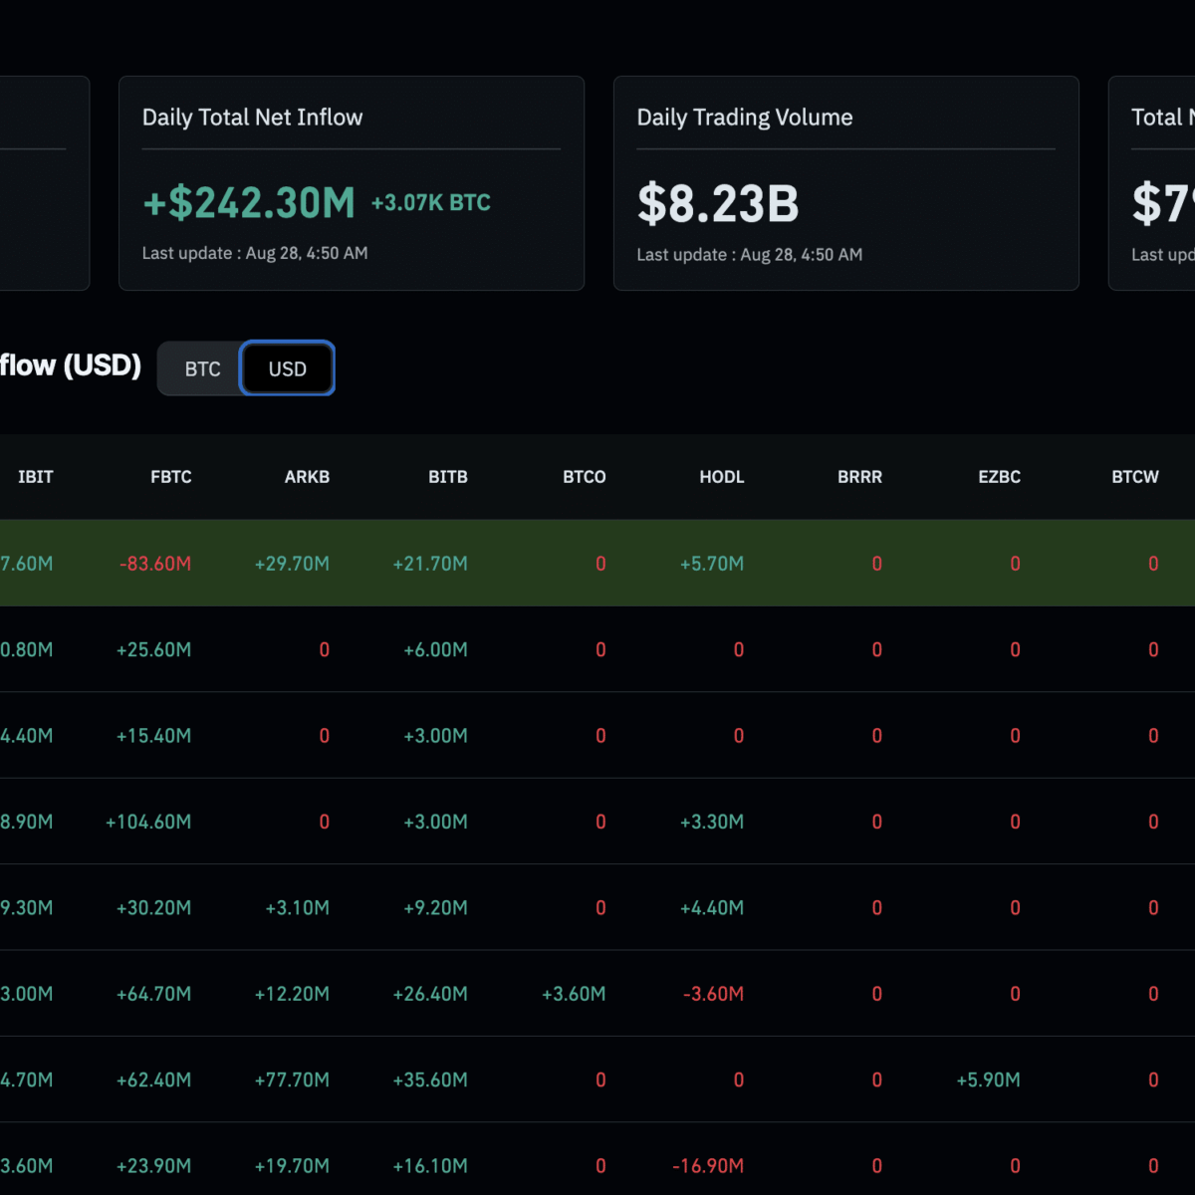This screenshot has width=1195, height=1195.
Task: Click the BTCO column header
Action: (585, 477)
